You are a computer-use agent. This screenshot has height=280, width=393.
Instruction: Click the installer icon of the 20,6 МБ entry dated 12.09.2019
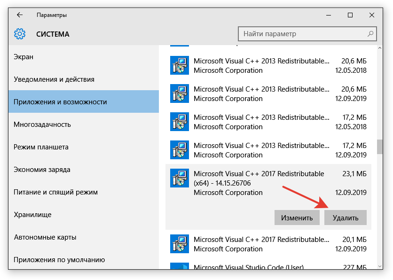[x=180, y=93]
